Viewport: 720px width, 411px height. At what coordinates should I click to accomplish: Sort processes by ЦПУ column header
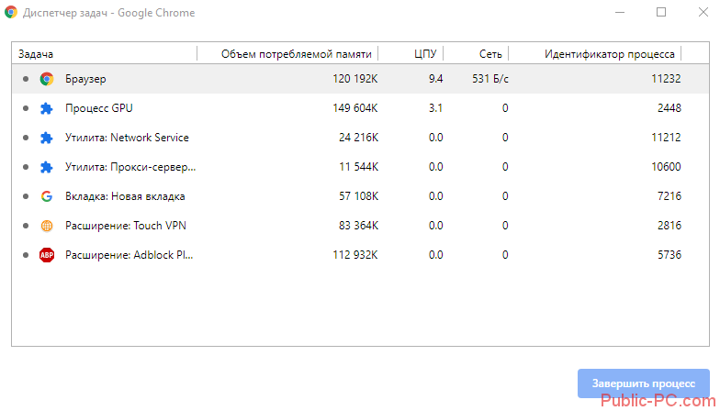click(424, 54)
